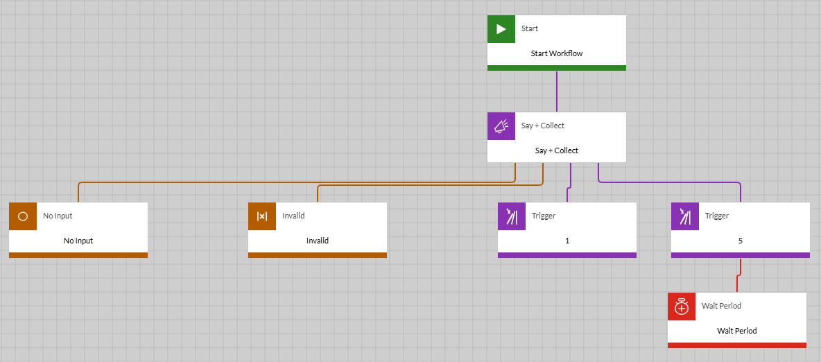Click the purple bar under Trigger 1 node

tap(567, 255)
